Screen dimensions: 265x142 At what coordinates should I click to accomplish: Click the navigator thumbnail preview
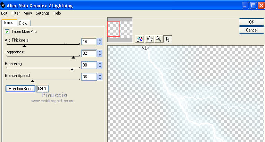120,30
